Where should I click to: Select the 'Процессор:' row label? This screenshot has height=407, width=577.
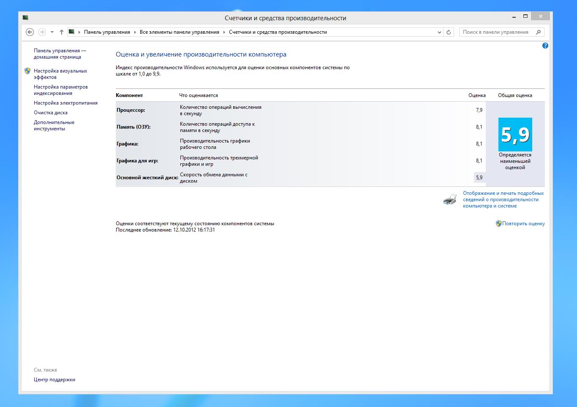pyautogui.click(x=131, y=110)
